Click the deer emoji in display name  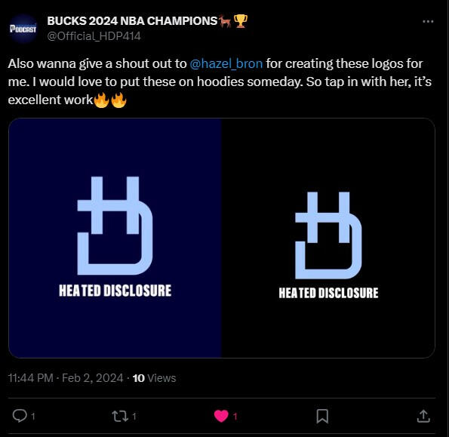[225, 21]
